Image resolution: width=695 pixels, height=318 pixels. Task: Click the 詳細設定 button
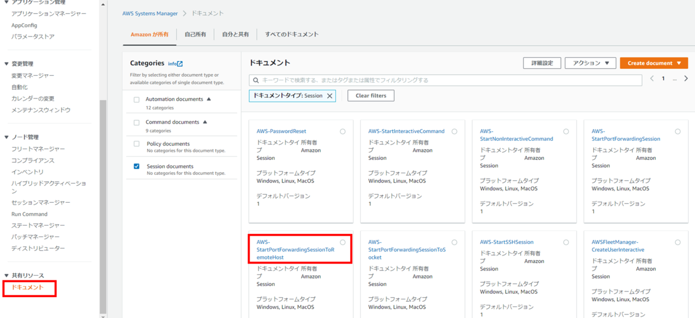(542, 63)
